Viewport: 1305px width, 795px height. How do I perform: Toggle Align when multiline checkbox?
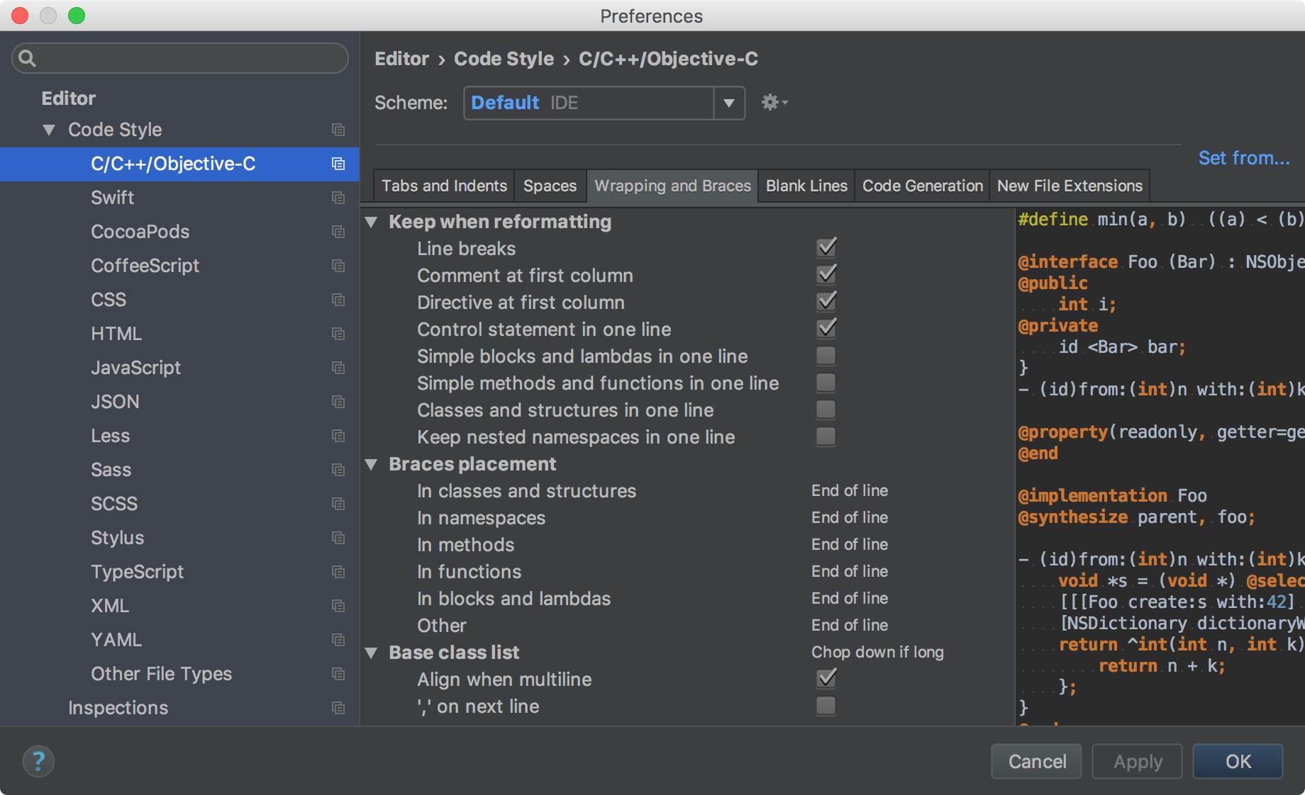coord(826,679)
